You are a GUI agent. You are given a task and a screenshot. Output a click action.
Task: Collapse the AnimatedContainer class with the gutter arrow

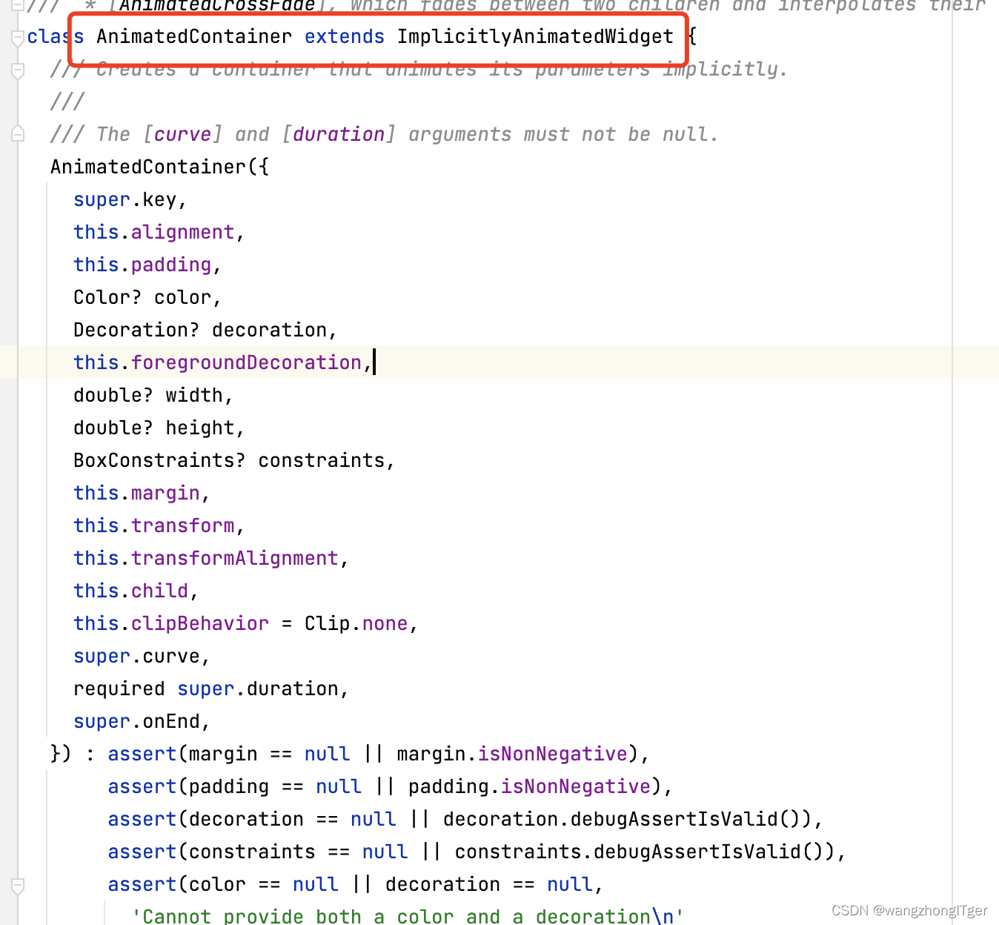(x=17, y=36)
